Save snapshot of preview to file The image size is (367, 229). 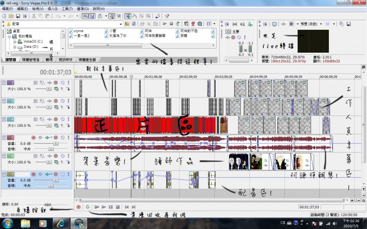(349, 24)
